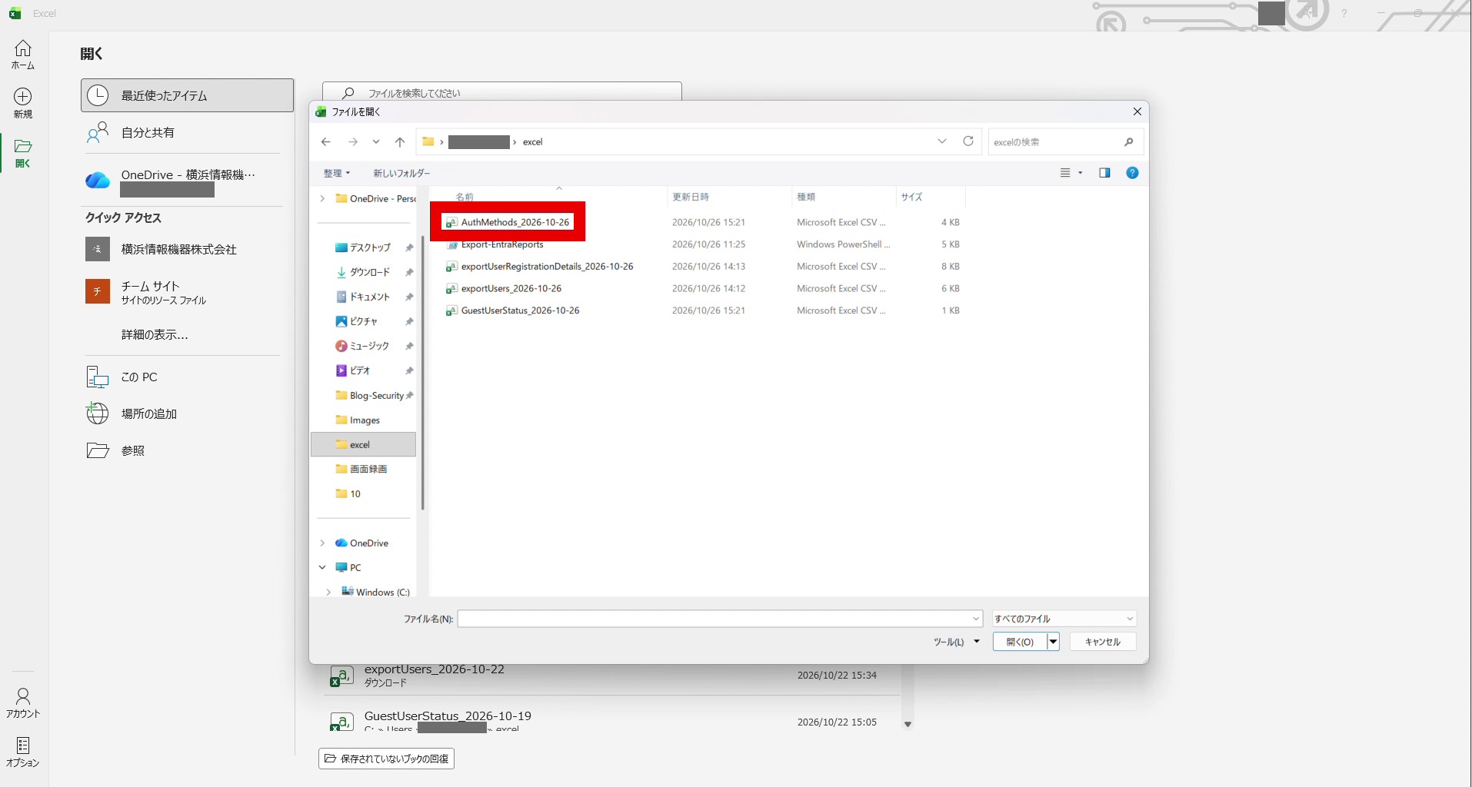
Task: Click the back arrow in file dialog
Action: pyautogui.click(x=326, y=141)
